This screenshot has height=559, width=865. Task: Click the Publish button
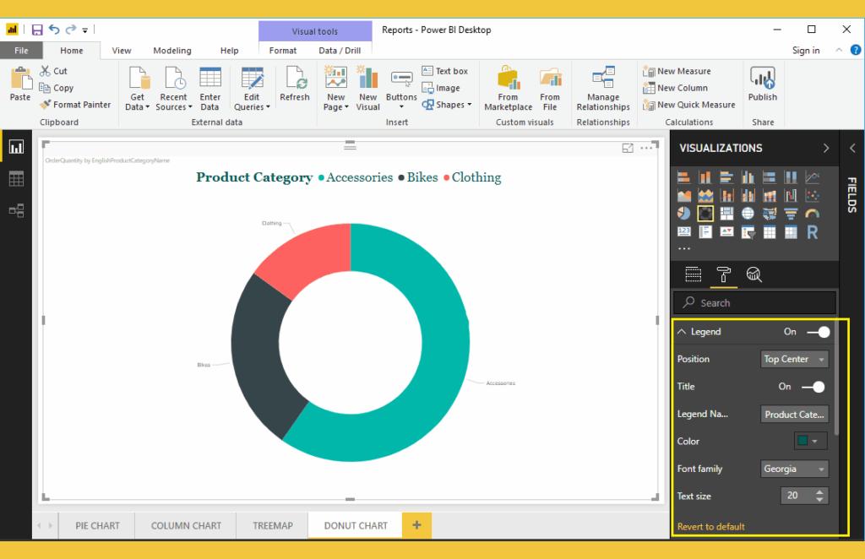[x=763, y=84]
